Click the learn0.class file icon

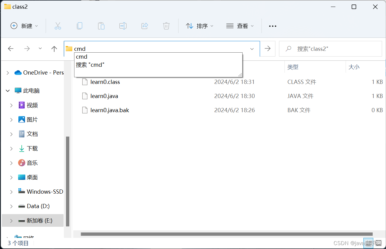pyautogui.click(x=85, y=82)
